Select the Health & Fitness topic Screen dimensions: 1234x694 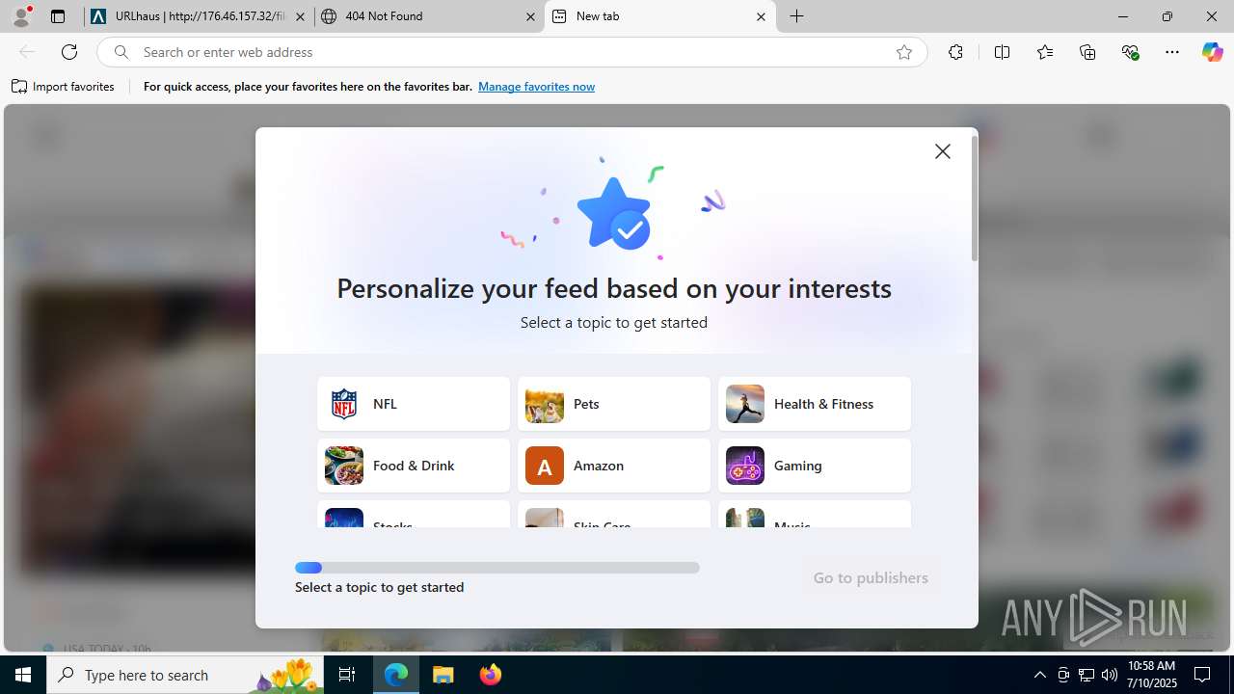[815, 404]
